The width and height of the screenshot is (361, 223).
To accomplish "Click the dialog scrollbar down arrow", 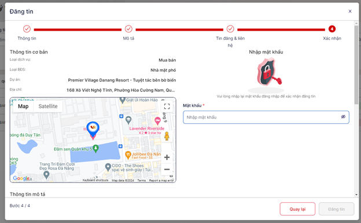I will 356,195.
